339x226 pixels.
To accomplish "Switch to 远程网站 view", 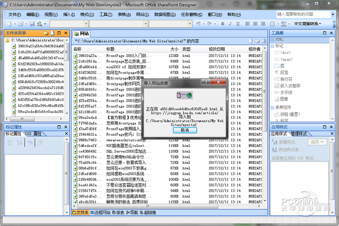I will [100, 212].
